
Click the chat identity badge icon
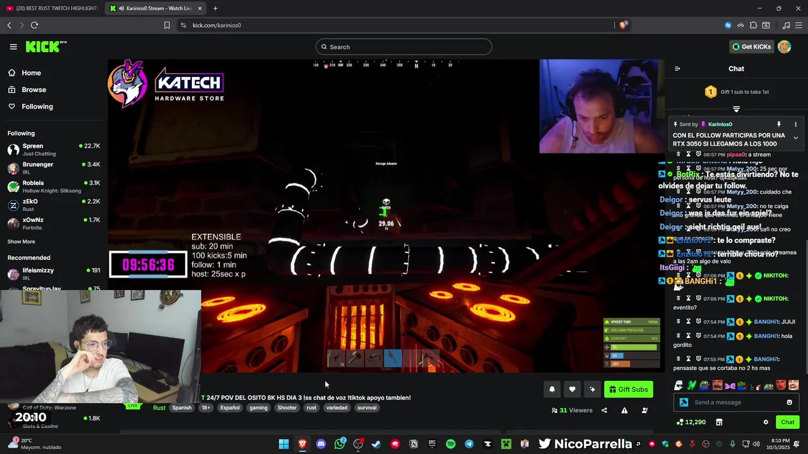684,402
